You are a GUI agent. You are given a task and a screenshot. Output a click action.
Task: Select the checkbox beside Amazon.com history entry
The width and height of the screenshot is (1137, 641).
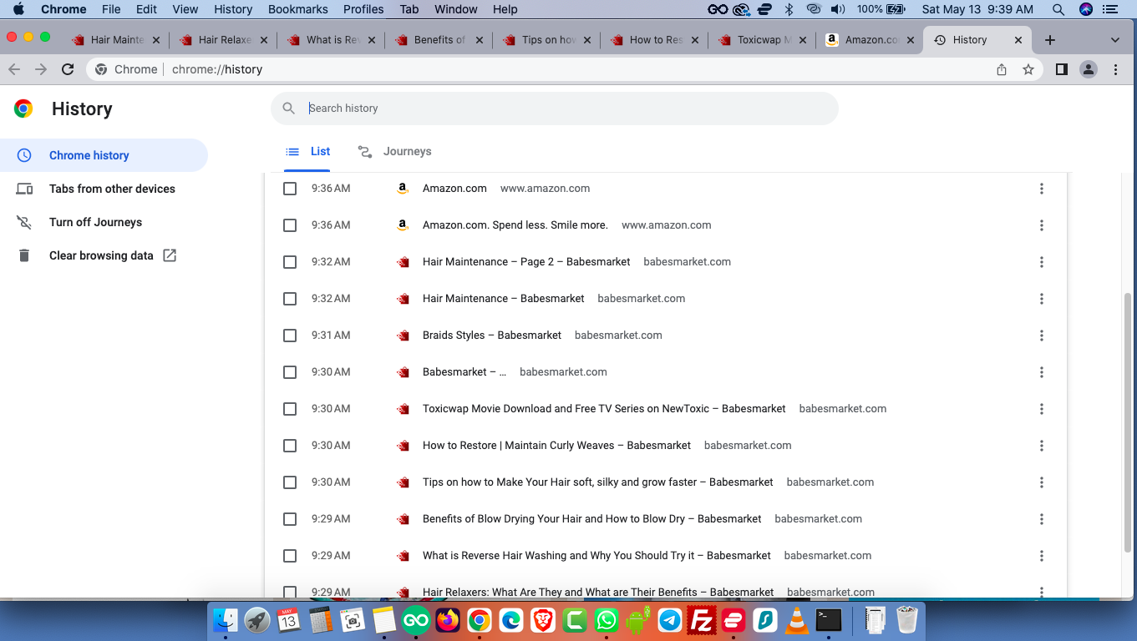pyautogui.click(x=290, y=189)
